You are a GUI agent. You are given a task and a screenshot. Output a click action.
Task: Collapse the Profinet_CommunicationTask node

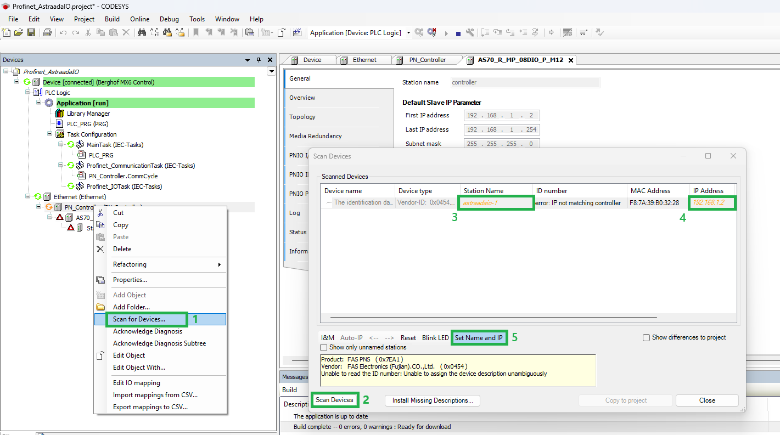tap(61, 166)
